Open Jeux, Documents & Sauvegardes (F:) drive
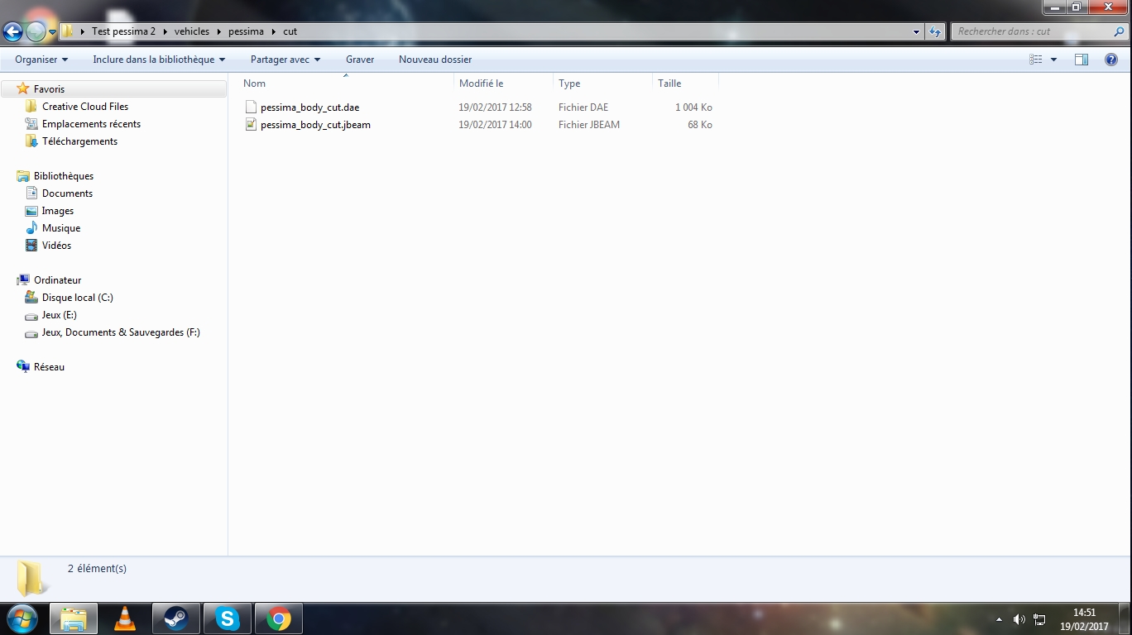Viewport: 1132px width, 635px height. (121, 332)
